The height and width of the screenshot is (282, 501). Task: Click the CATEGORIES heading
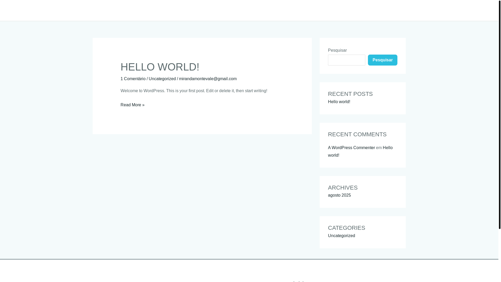[346, 228]
